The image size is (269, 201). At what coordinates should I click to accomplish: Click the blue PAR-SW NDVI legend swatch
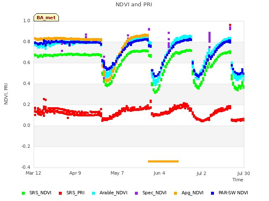(x=212, y=193)
